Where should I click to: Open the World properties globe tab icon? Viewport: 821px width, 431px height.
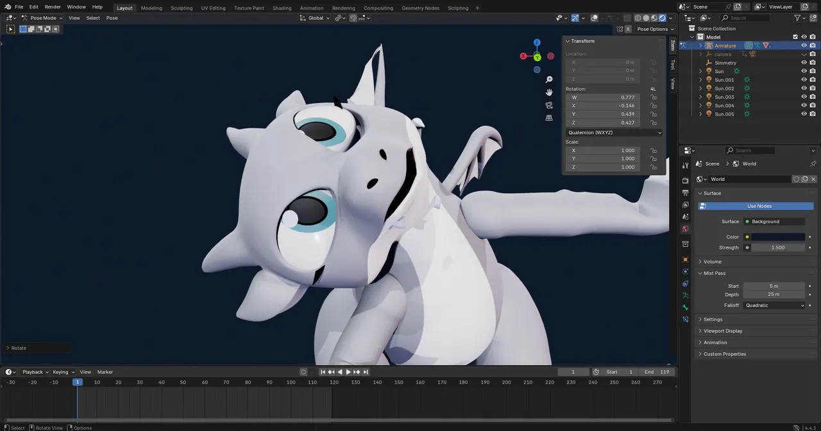[685, 229]
